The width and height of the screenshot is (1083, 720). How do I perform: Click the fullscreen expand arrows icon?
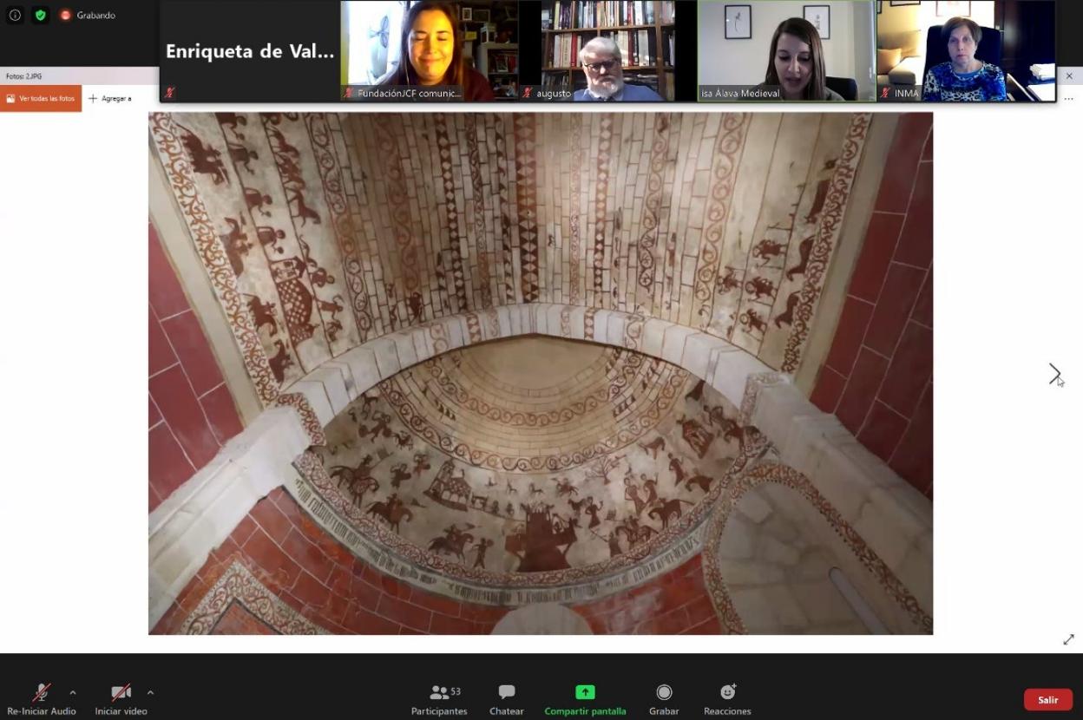[1068, 639]
